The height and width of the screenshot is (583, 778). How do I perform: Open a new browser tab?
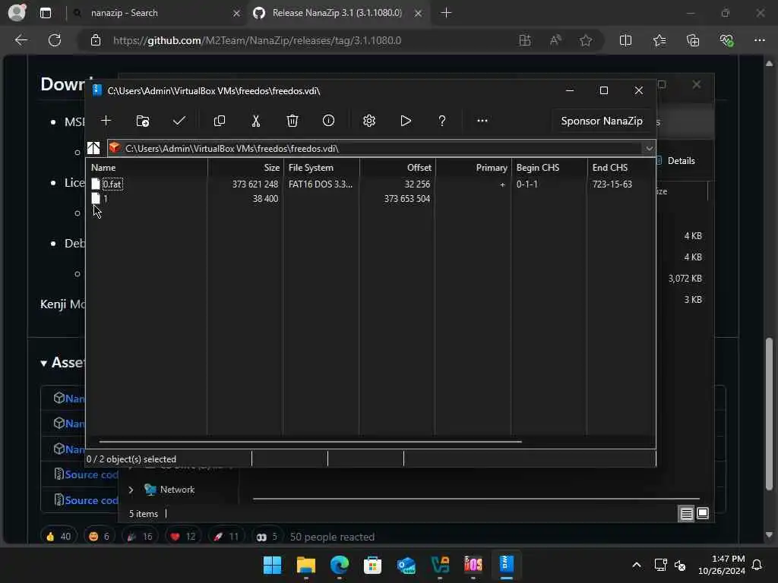coord(446,13)
